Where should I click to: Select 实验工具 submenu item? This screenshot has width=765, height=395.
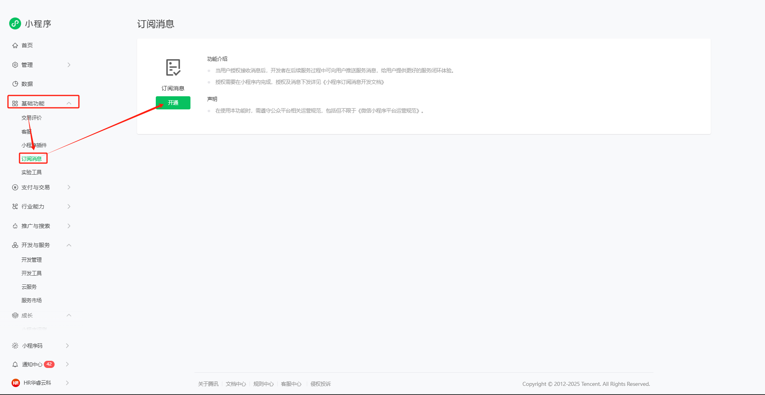(31, 172)
